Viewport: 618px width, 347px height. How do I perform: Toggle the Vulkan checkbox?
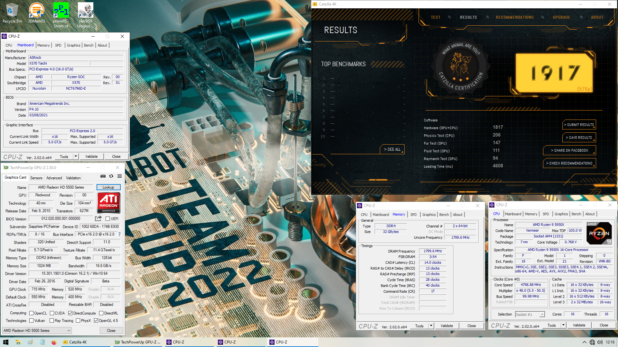click(31, 321)
